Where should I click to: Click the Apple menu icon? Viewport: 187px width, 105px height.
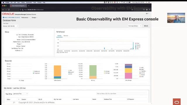point(3,2)
